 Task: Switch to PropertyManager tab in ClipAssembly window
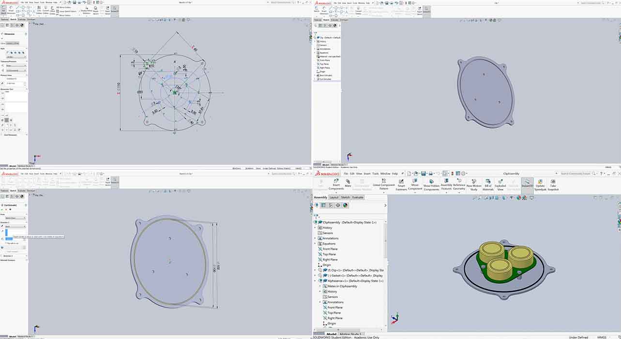pyautogui.click(x=323, y=205)
